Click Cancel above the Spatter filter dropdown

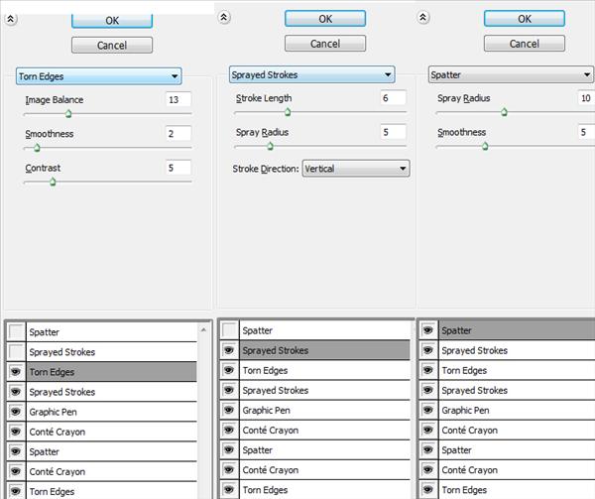pyautogui.click(x=525, y=44)
